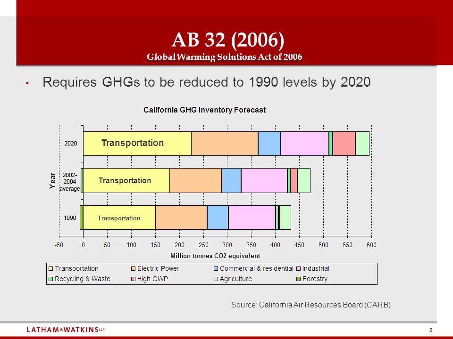Select the 2020 Electric Power orange segment
The image size is (453, 339).
(x=225, y=144)
